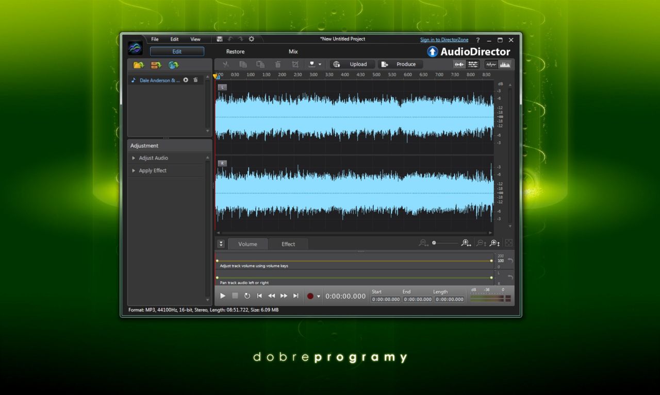
Task: Open the View menu
Action: 195,39
